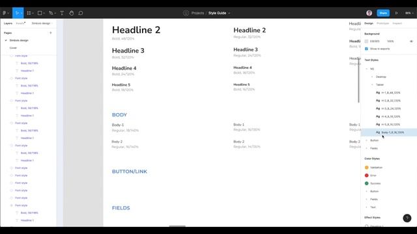Click the user avatar in toolbar

[369, 13]
